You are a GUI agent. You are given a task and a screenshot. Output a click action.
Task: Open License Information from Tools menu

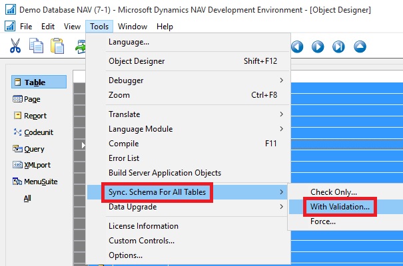tap(143, 226)
